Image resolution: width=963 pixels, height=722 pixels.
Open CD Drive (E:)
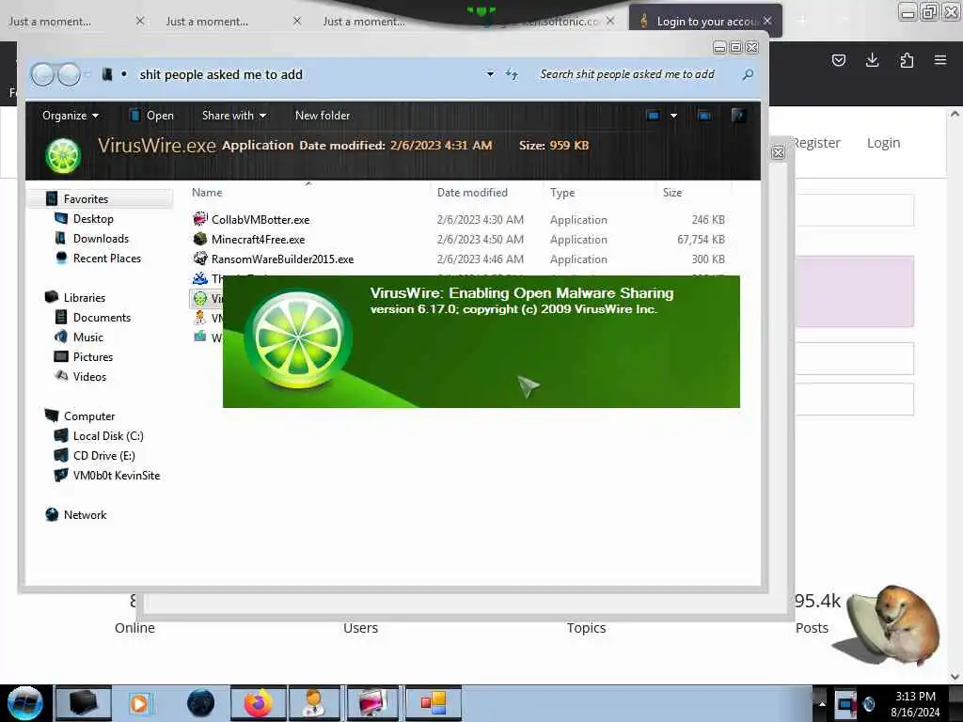tap(103, 456)
